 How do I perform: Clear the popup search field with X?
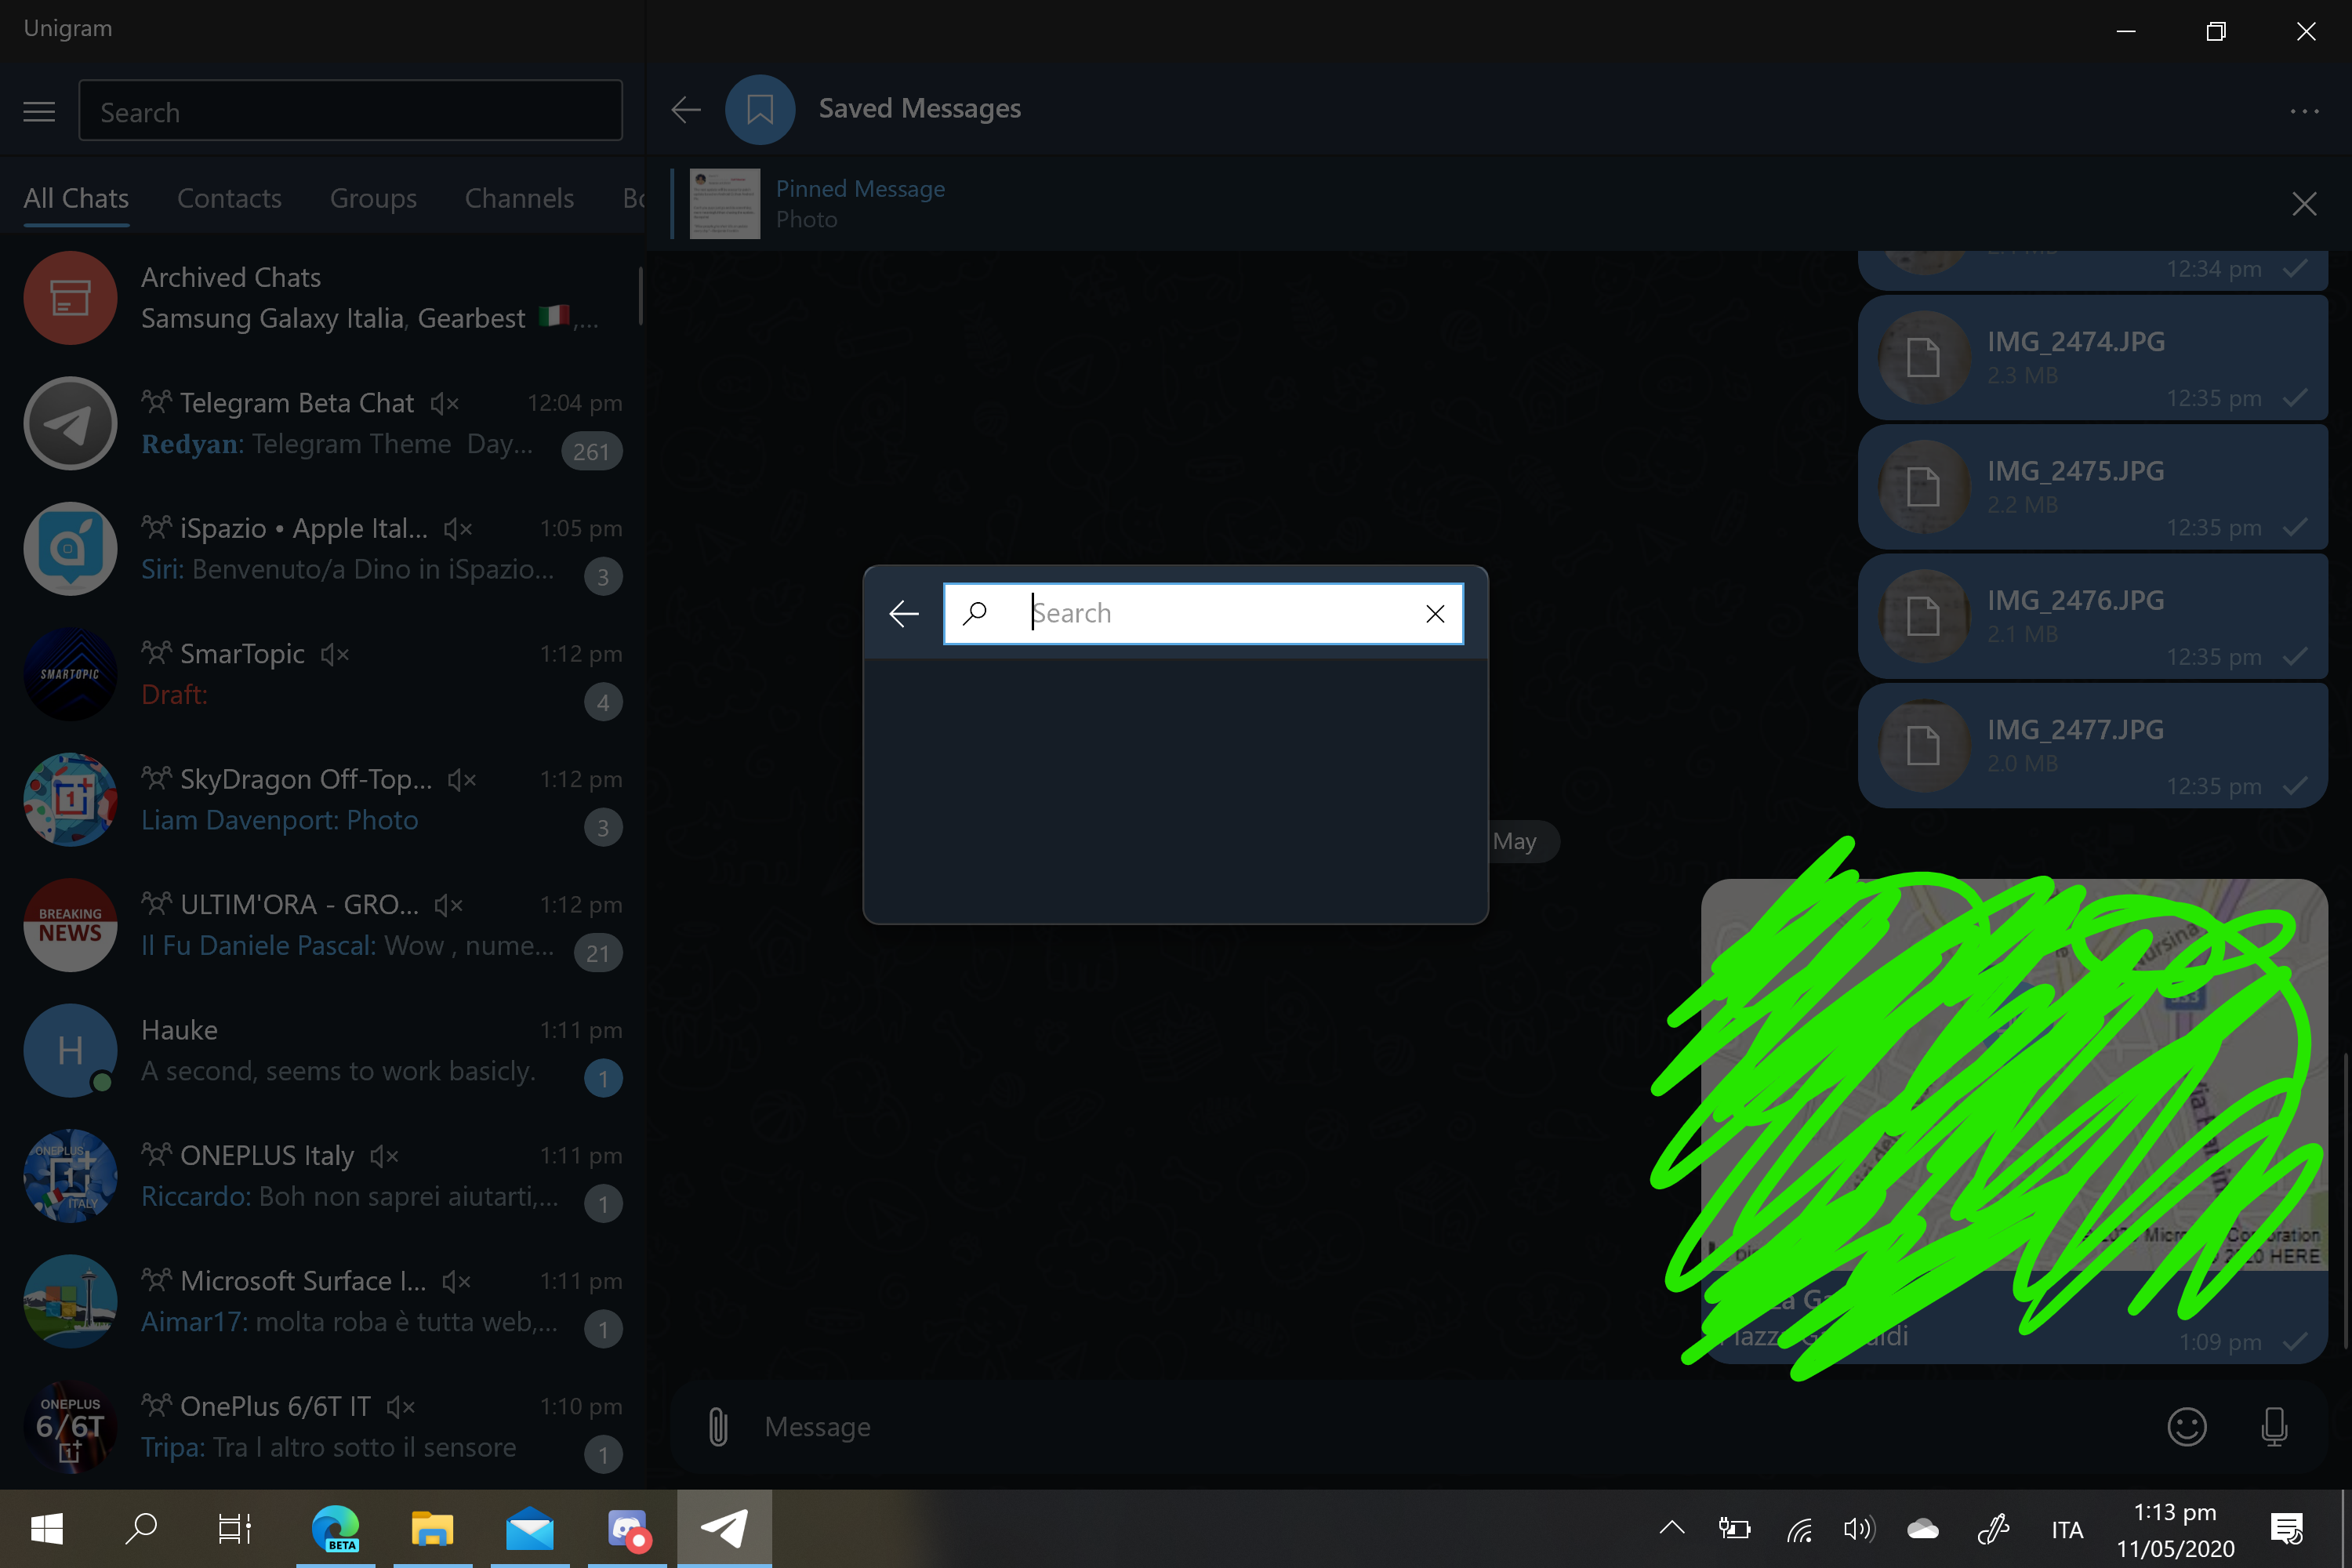[x=1435, y=613]
